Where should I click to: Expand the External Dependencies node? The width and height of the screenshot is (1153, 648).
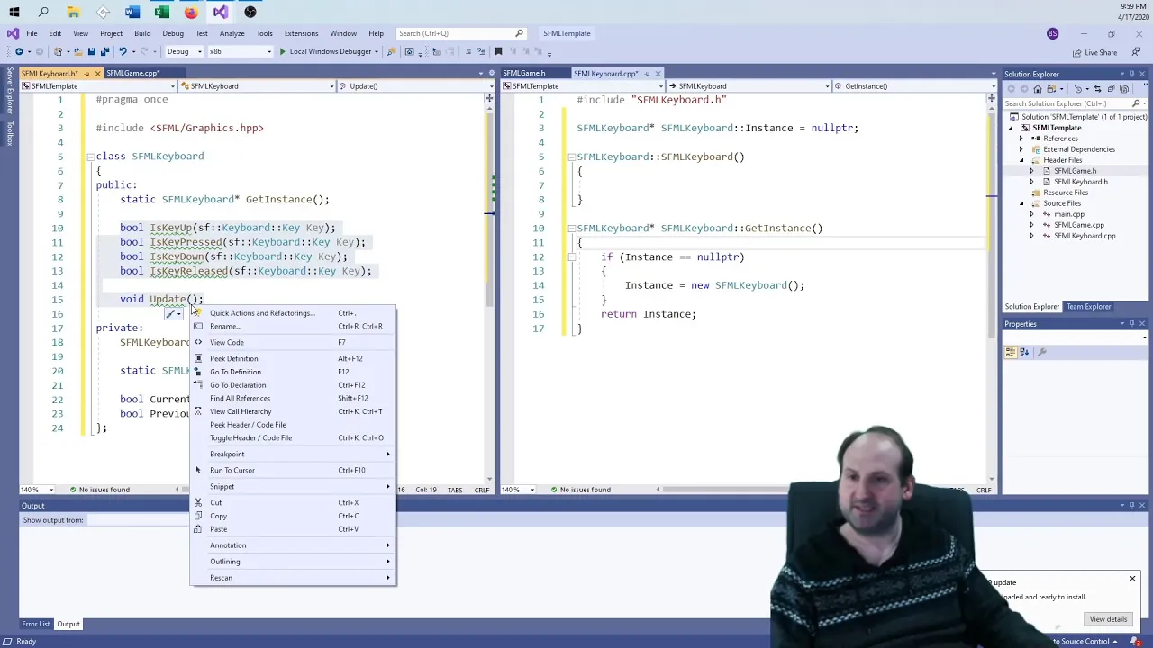tap(1021, 149)
